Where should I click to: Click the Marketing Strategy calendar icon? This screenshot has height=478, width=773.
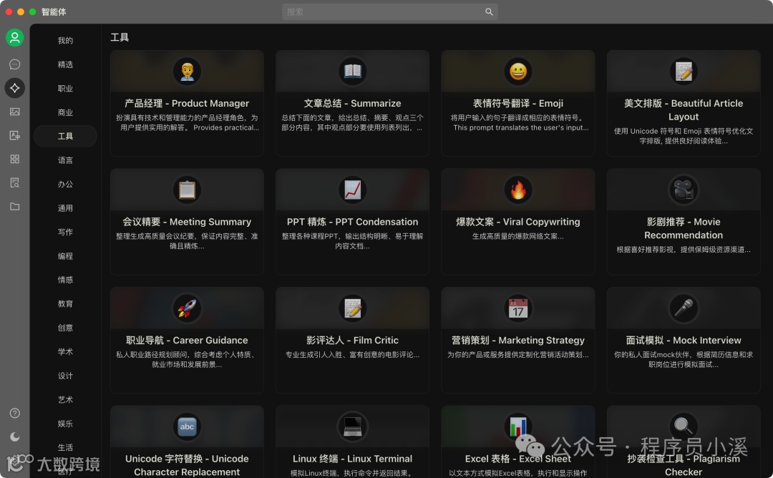coord(518,308)
